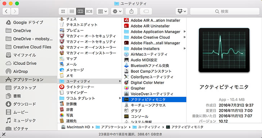Switch to Cover Flow view
This screenshot has height=138, width=262.
pos(89,11)
